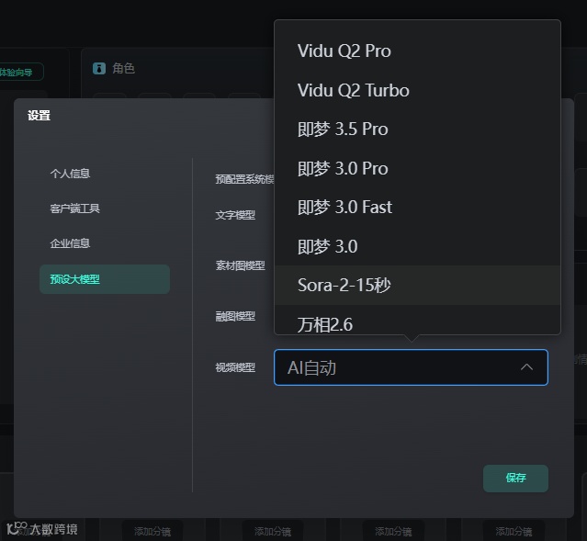Click the chevron arrow in 视频模型 dropdown
Image resolution: width=587 pixels, height=541 pixels.
pyautogui.click(x=526, y=366)
